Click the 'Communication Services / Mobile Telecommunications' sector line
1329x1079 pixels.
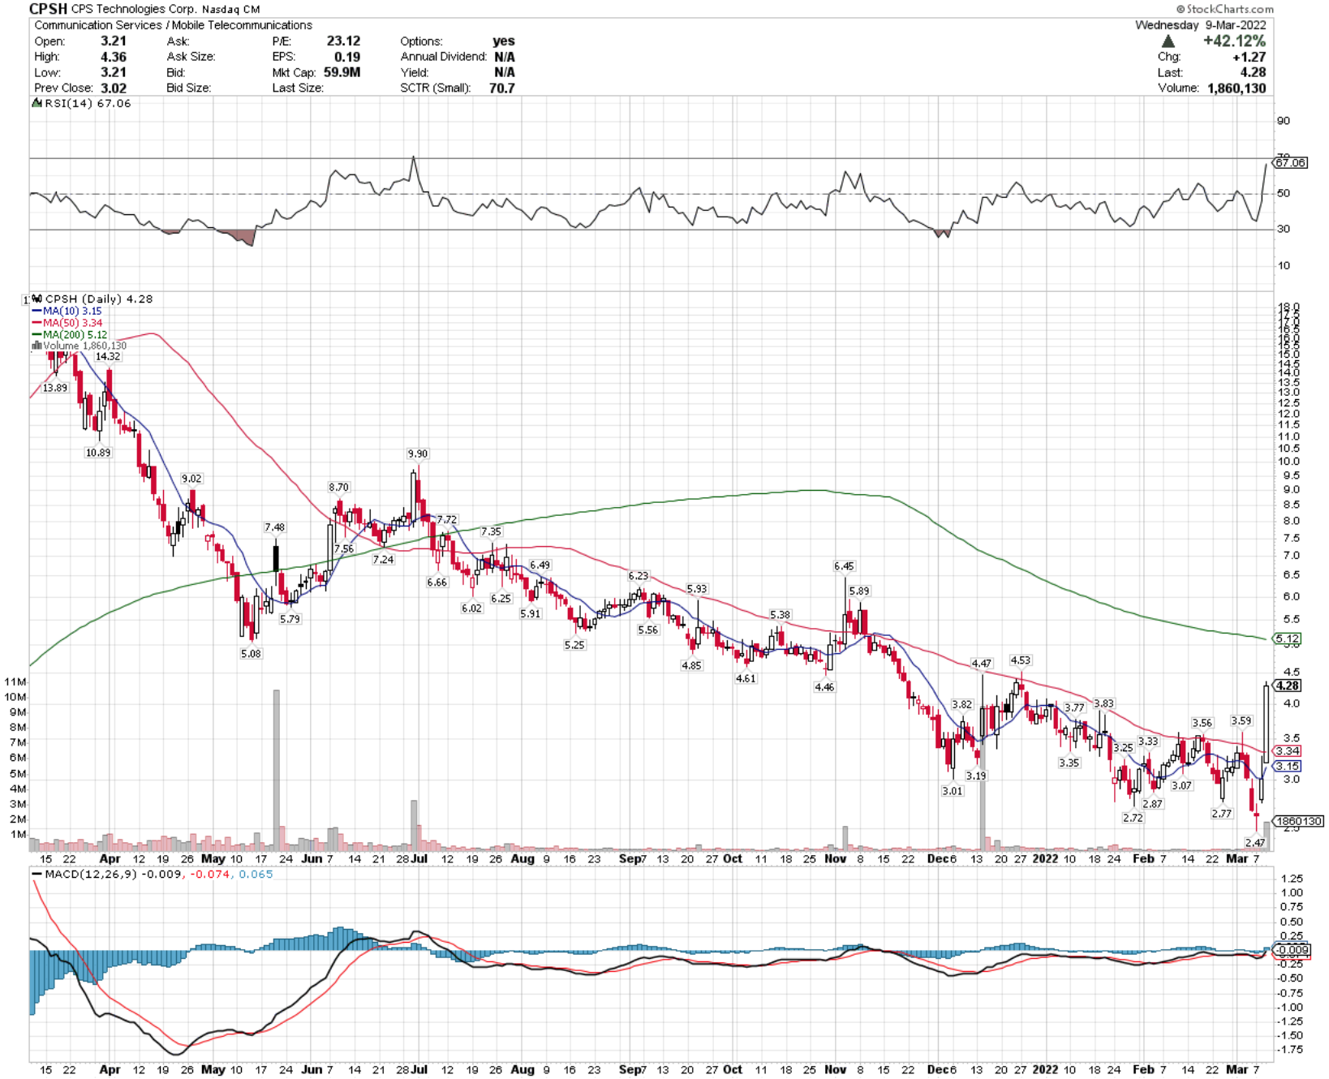pyautogui.click(x=173, y=25)
